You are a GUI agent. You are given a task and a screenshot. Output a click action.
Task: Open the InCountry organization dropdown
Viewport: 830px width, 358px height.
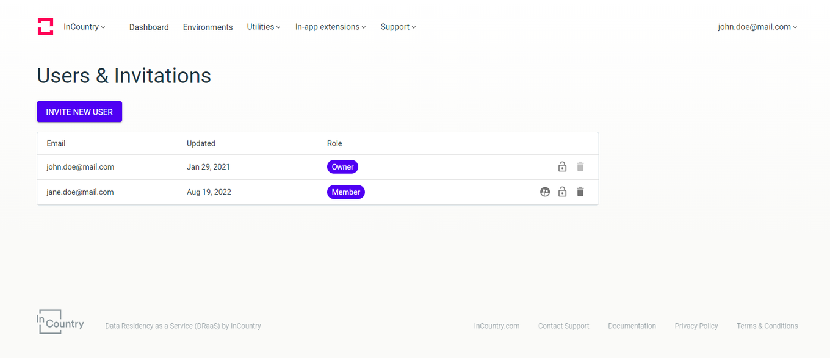click(84, 26)
